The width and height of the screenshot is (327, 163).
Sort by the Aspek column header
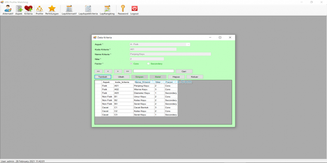(x=108, y=82)
